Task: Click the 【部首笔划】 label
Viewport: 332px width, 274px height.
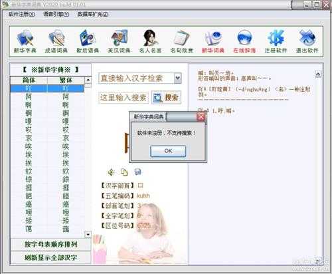Action: 118,205
